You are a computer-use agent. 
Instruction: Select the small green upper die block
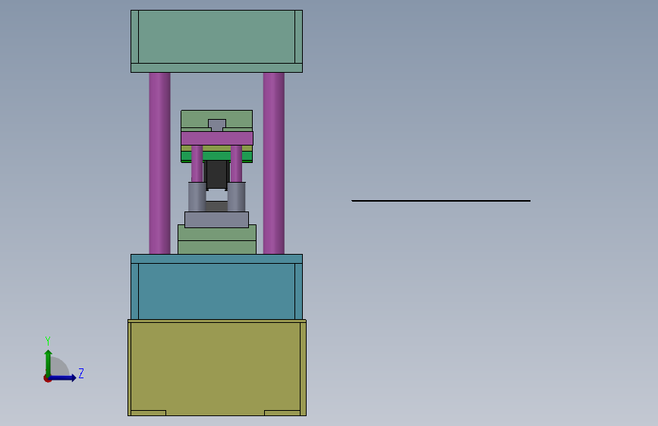(x=216, y=115)
